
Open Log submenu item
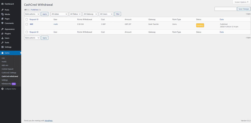[3, 58]
